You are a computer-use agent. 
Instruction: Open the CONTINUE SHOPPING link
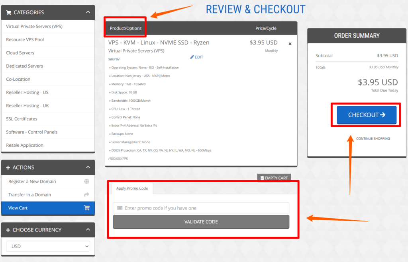point(373,138)
